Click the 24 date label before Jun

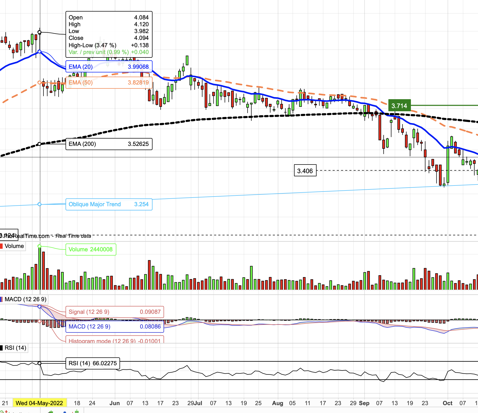[92, 403]
